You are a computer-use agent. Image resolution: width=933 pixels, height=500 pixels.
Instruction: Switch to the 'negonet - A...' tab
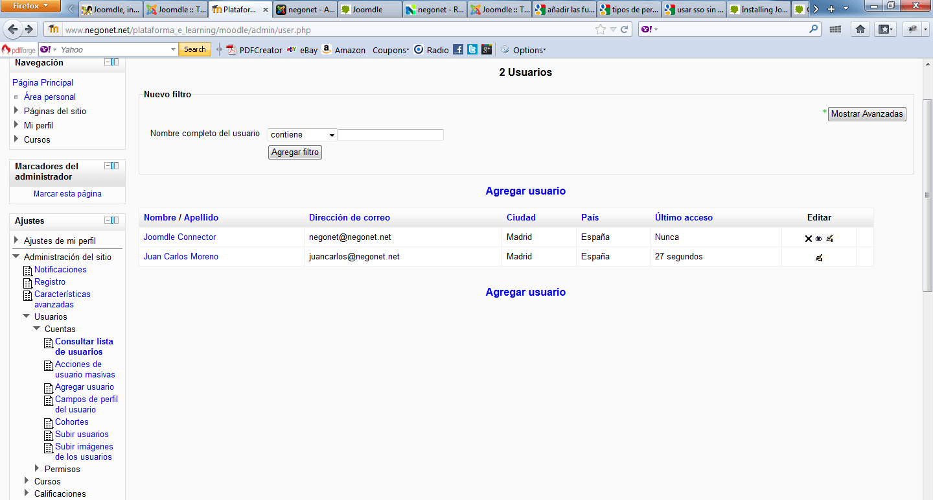(305, 10)
